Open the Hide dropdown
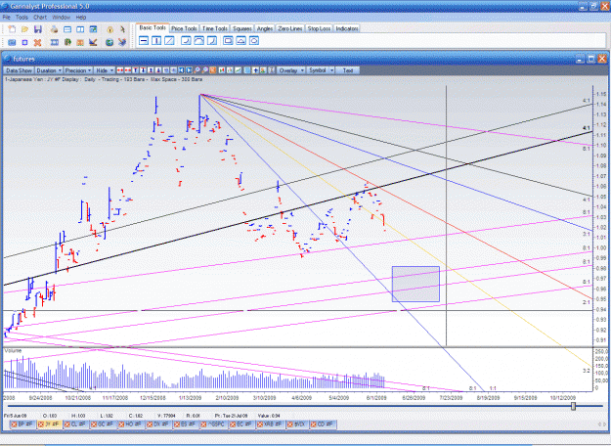The image size is (611, 446). click(x=105, y=70)
